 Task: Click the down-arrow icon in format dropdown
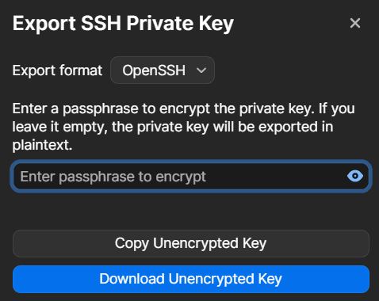(201, 70)
